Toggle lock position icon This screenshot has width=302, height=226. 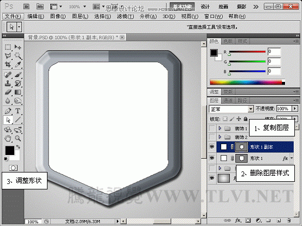239,119
